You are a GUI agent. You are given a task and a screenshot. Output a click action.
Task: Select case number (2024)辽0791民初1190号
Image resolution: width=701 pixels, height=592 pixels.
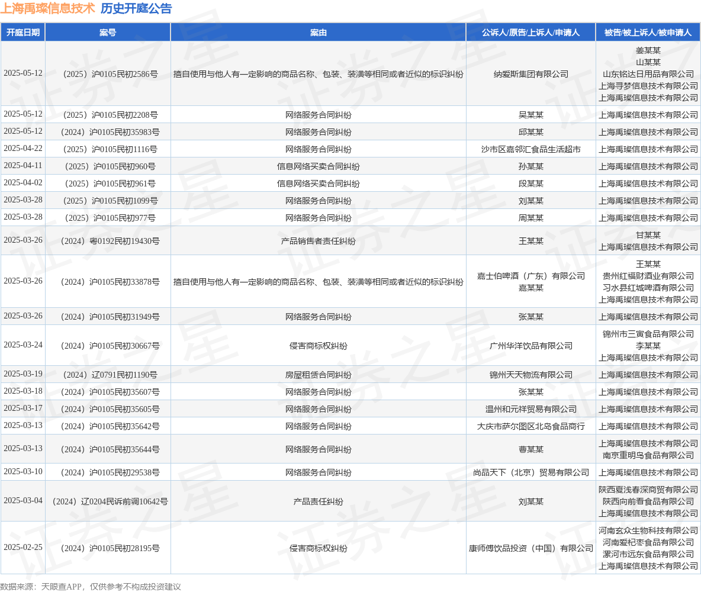click(108, 375)
